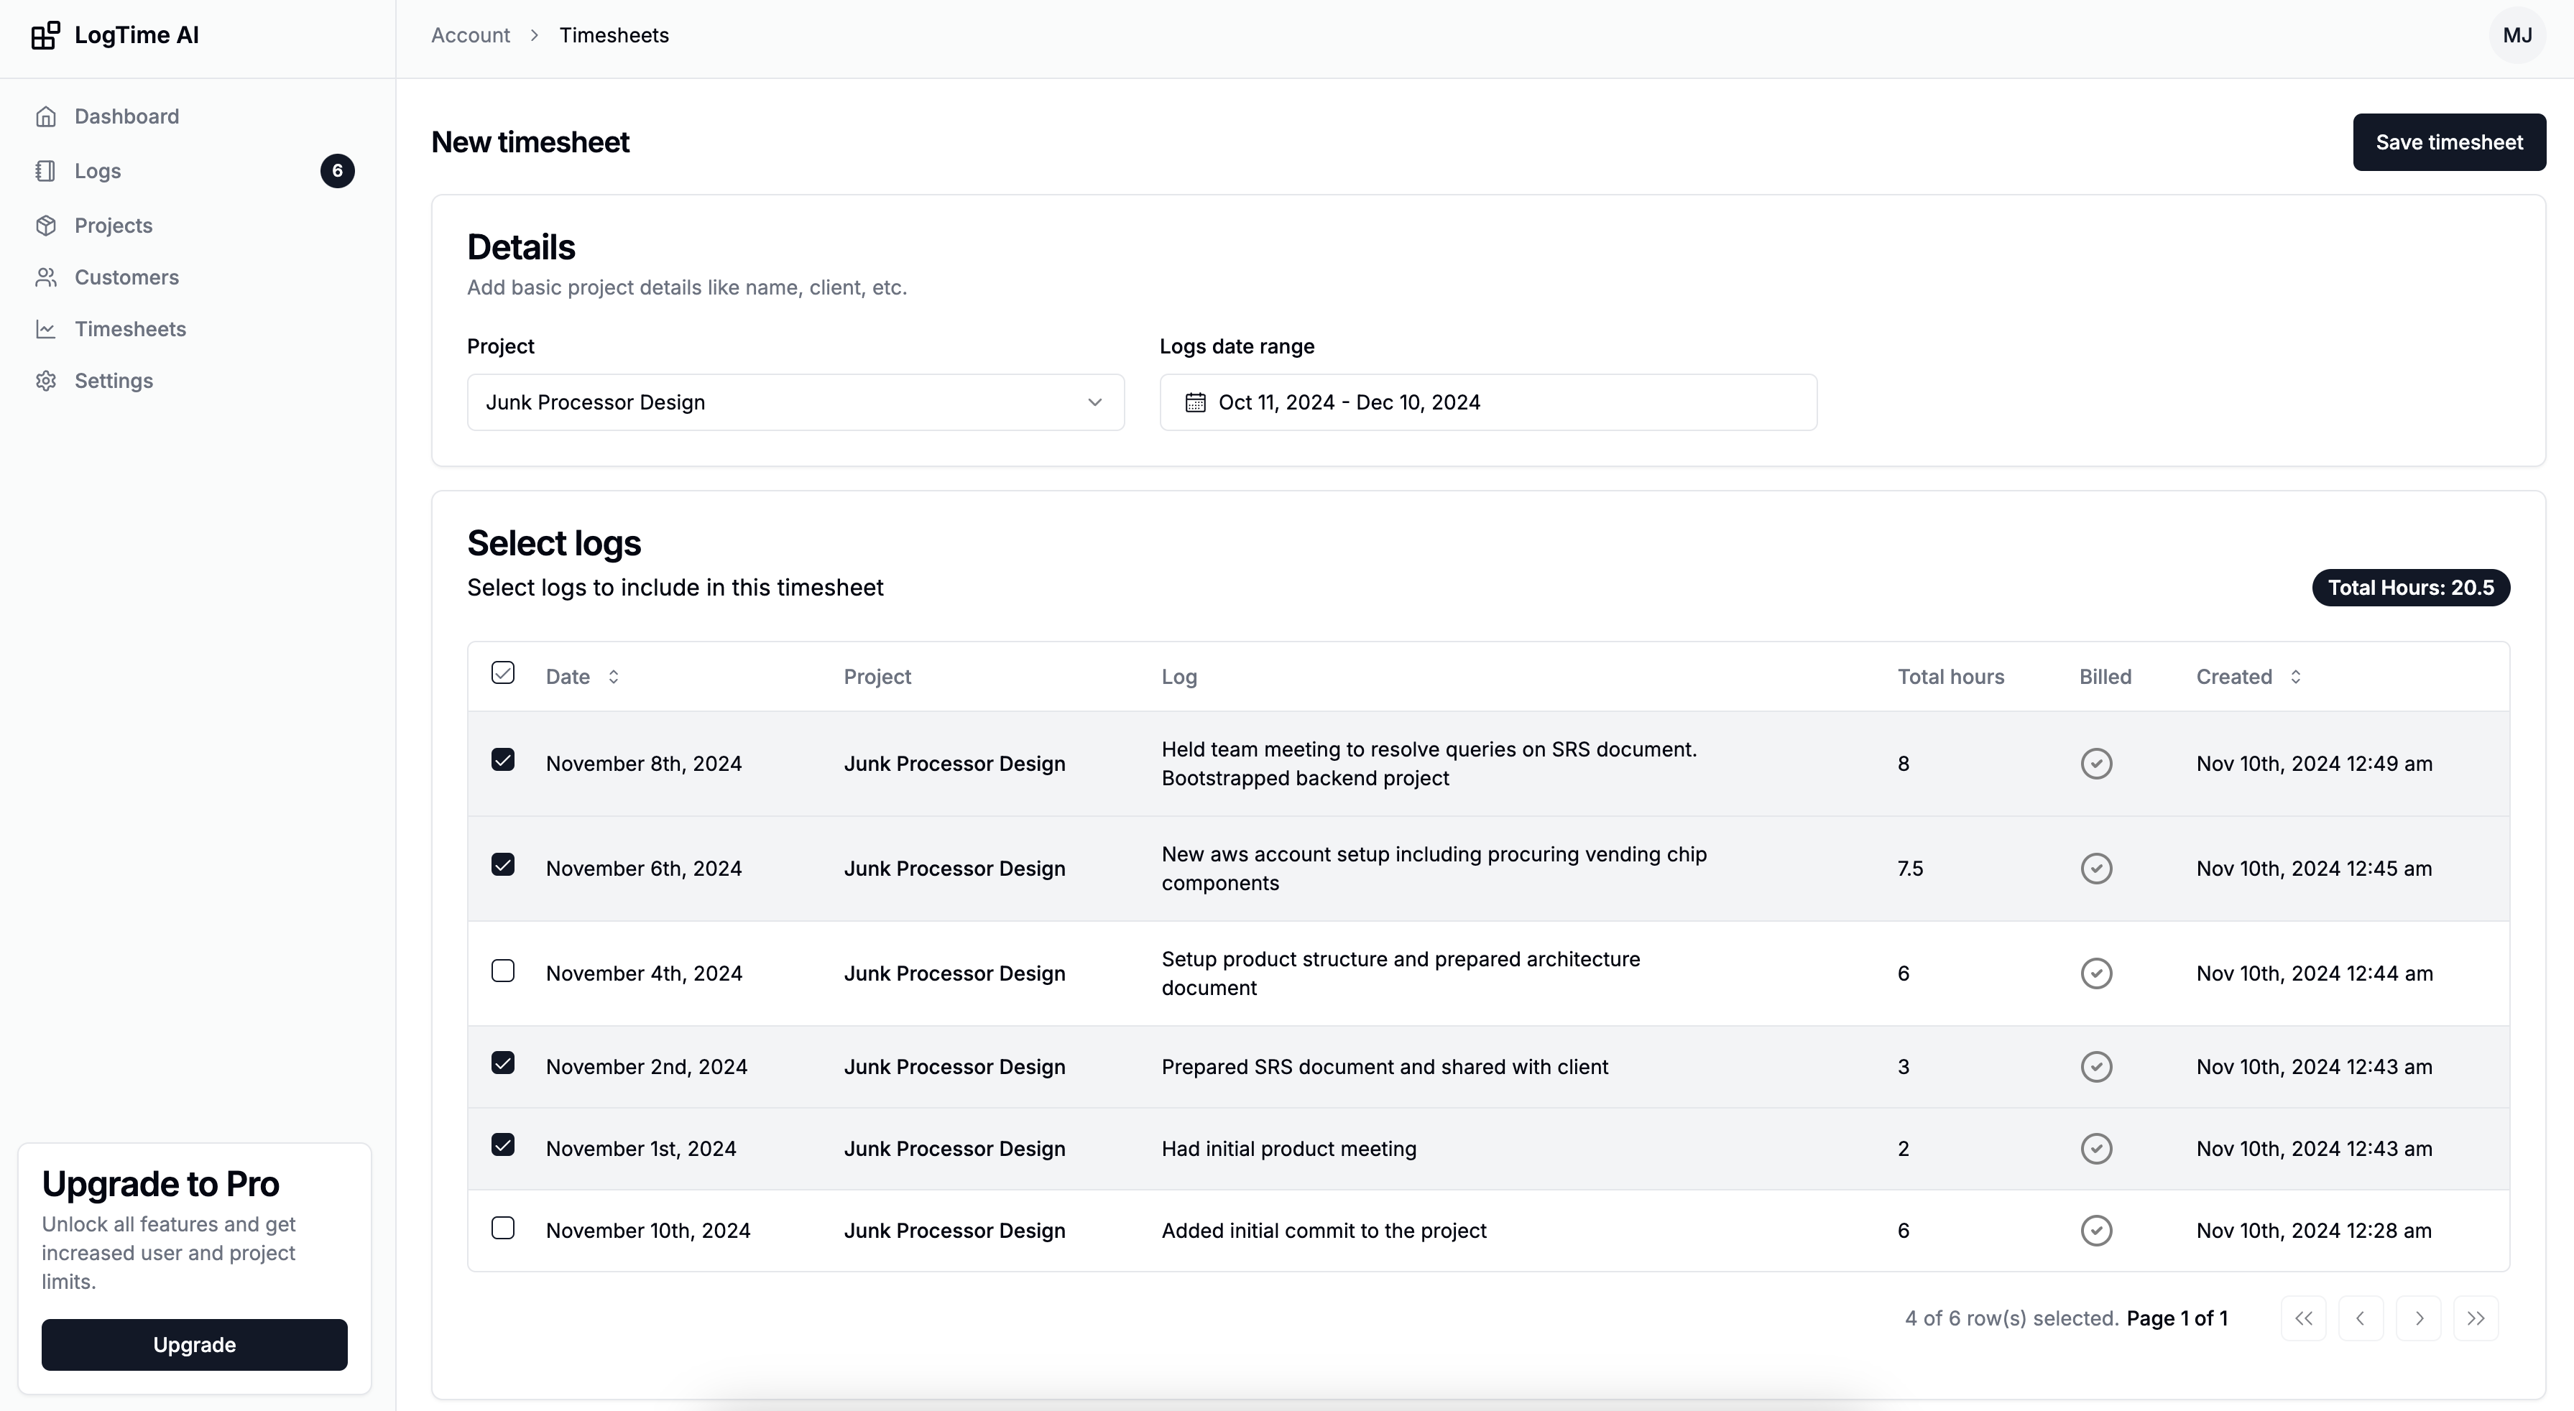
Task: Click the billed checkmark for November 8th log
Action: point(2095,762)
